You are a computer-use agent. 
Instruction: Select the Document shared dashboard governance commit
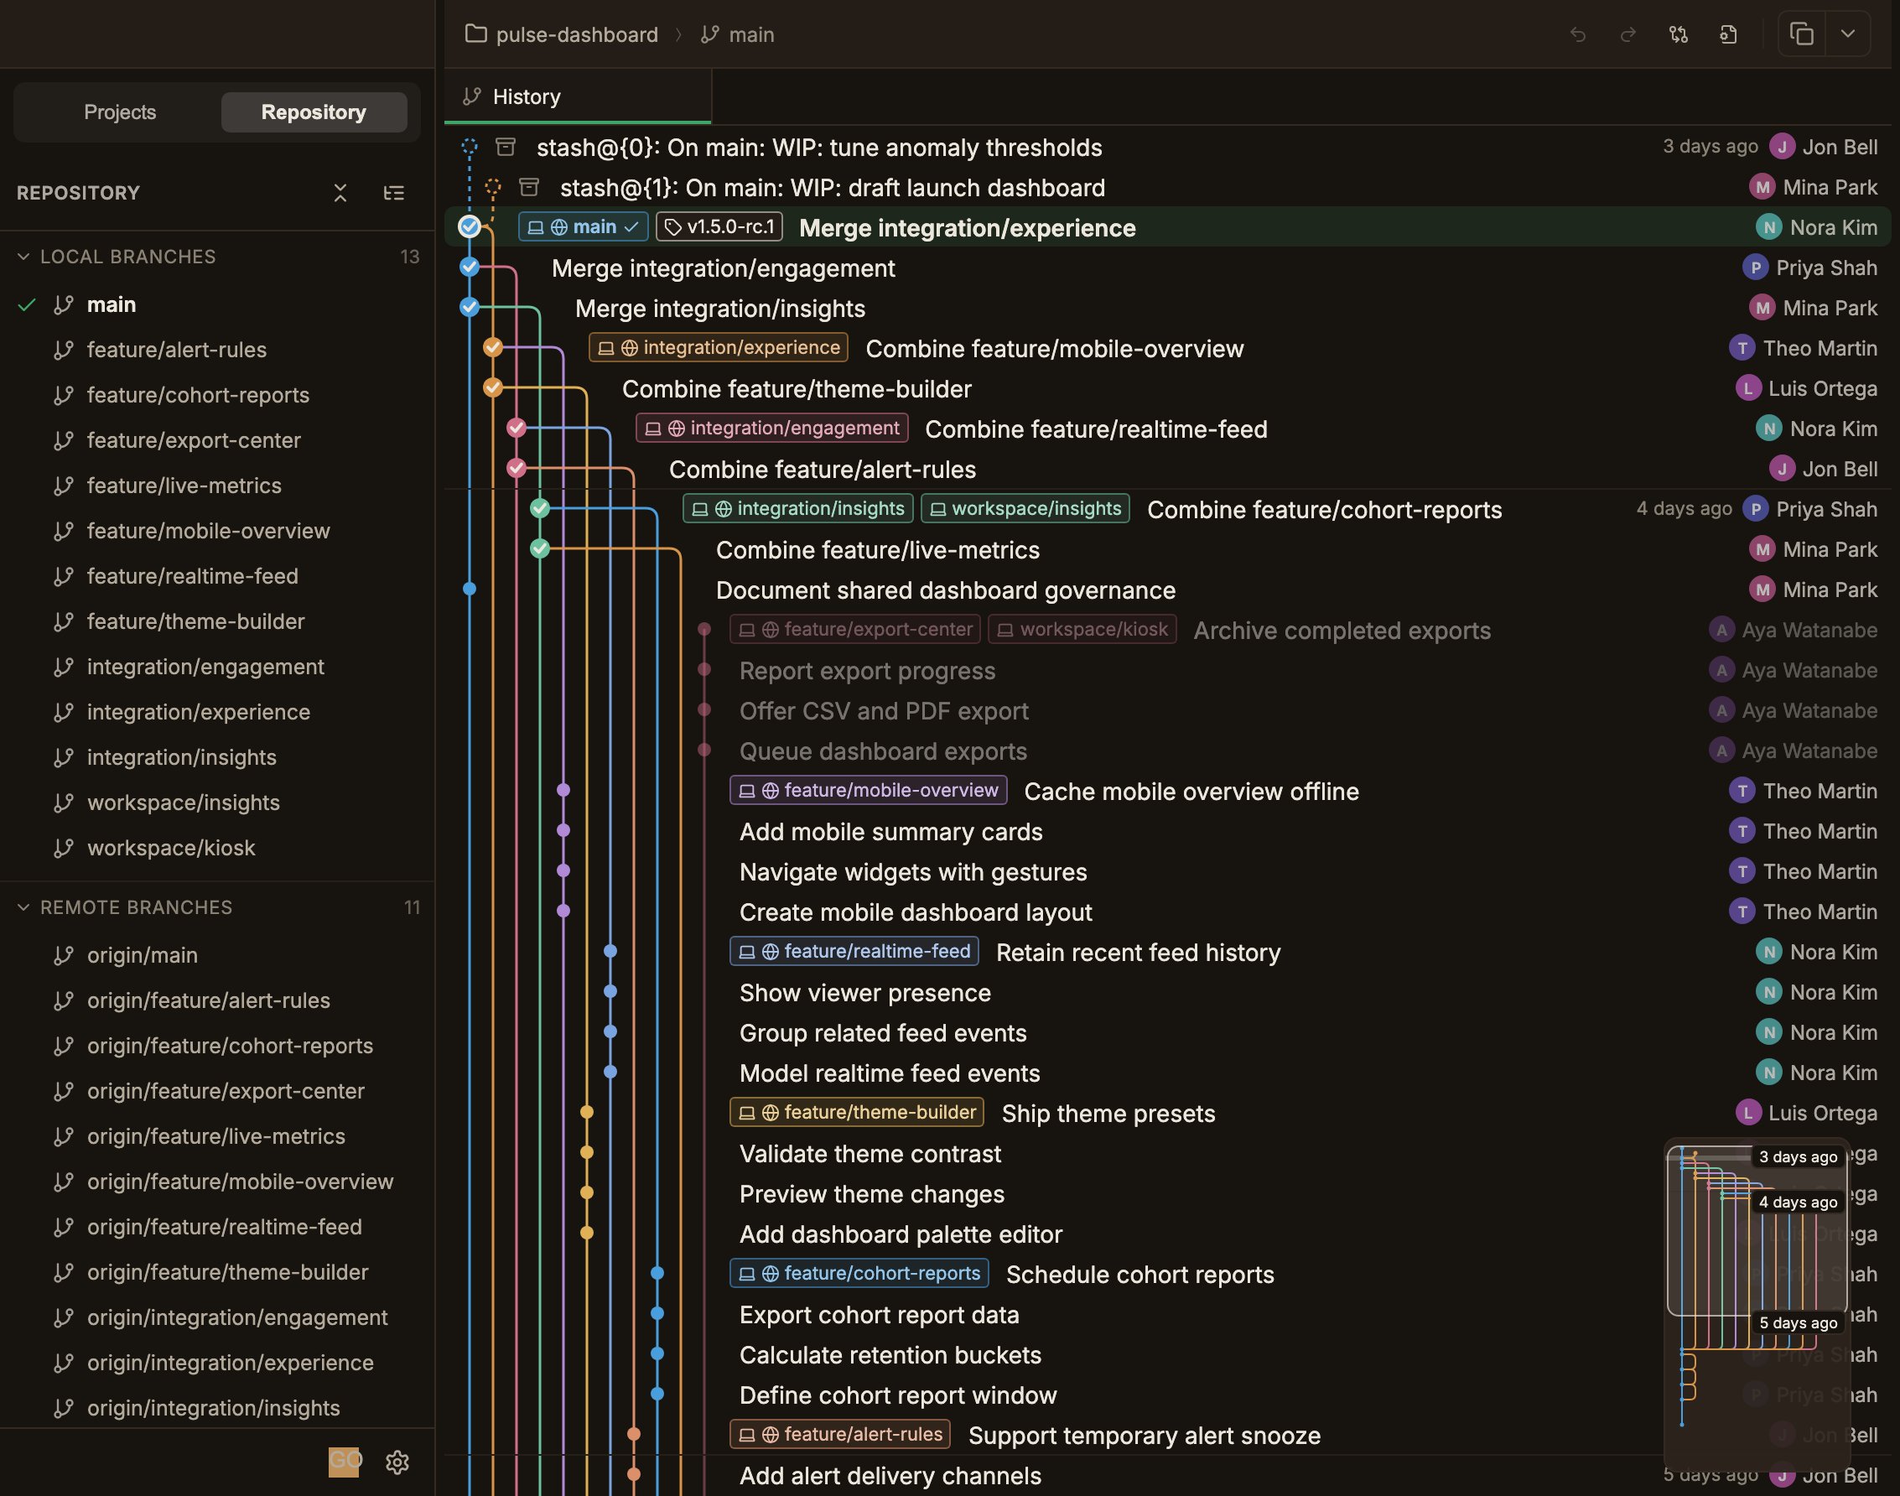click(1168, 590)
